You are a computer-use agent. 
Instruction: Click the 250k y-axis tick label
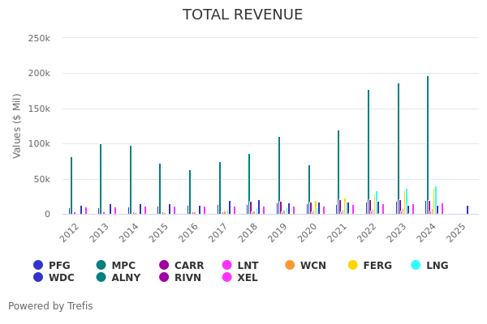click(39, 38)
